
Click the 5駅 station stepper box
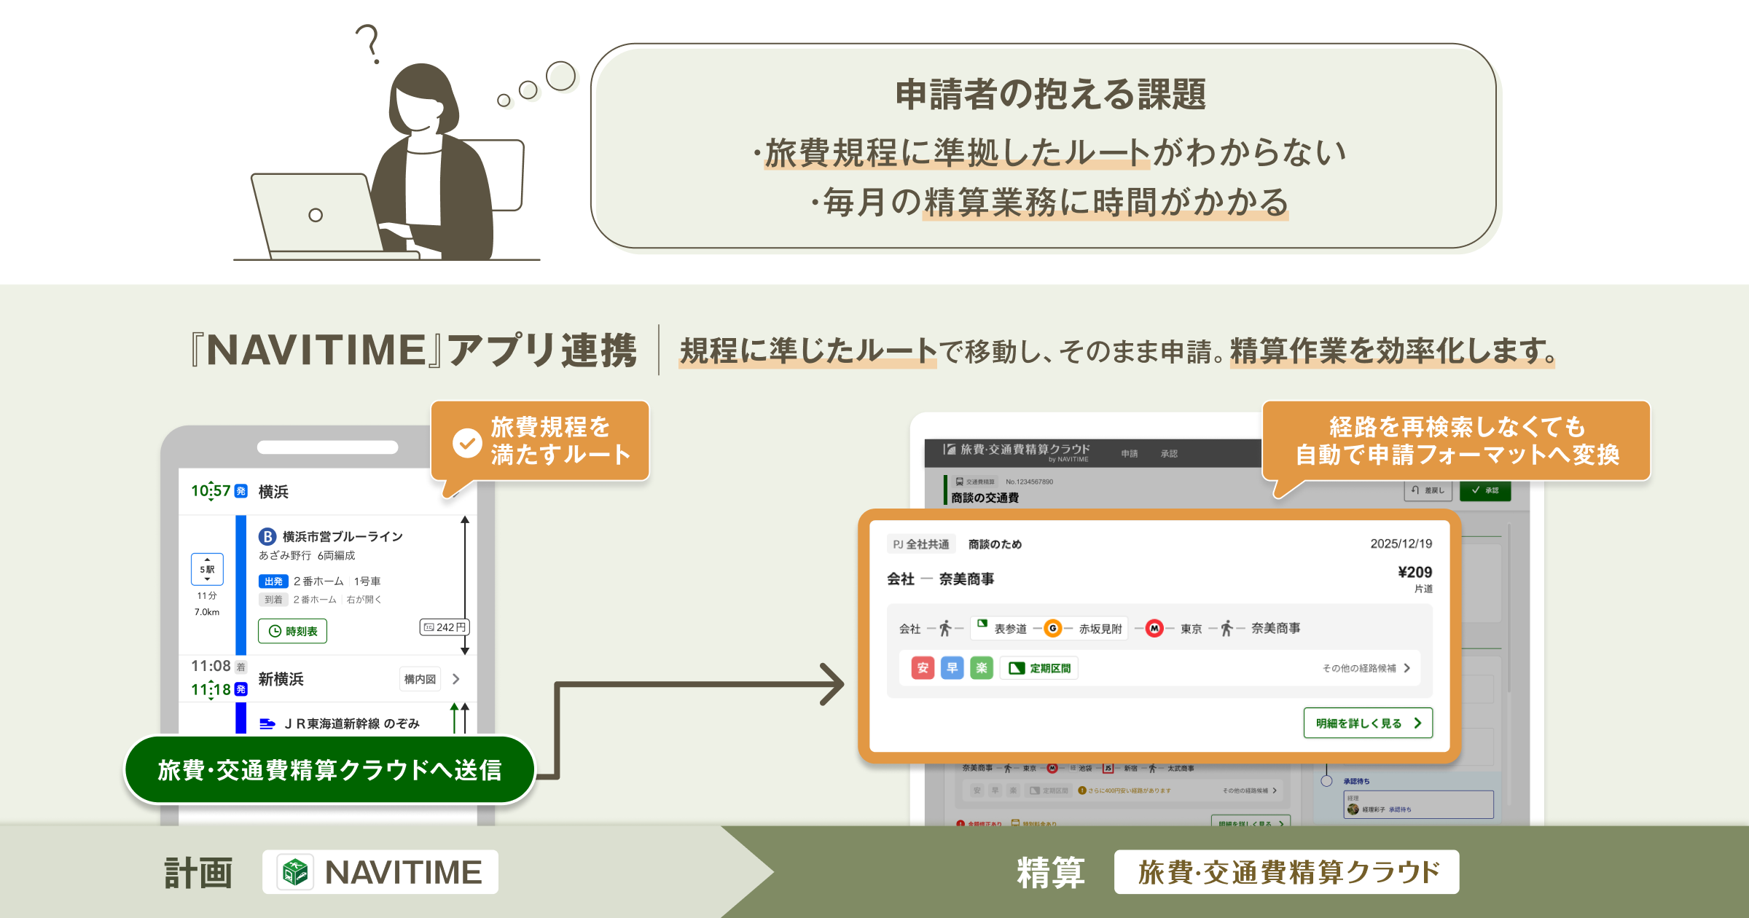(x=207, y=570)
